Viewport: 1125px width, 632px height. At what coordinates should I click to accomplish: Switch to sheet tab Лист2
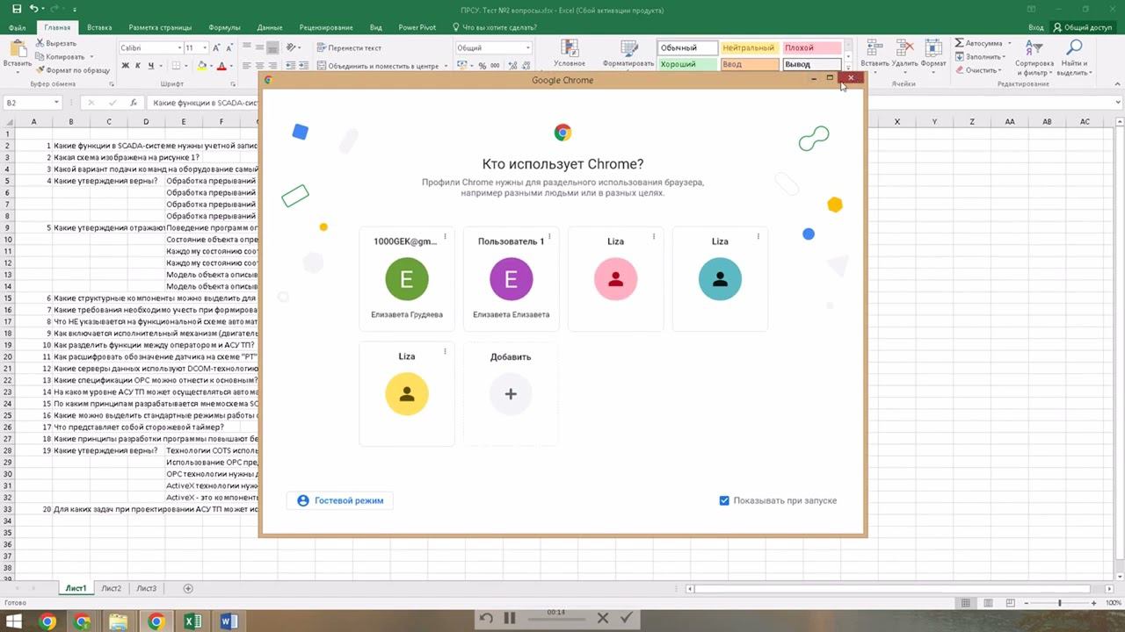111,588
